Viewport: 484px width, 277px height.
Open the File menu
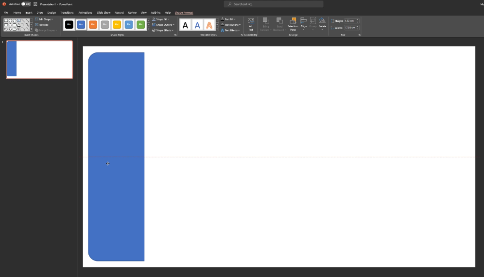(6, 13)
